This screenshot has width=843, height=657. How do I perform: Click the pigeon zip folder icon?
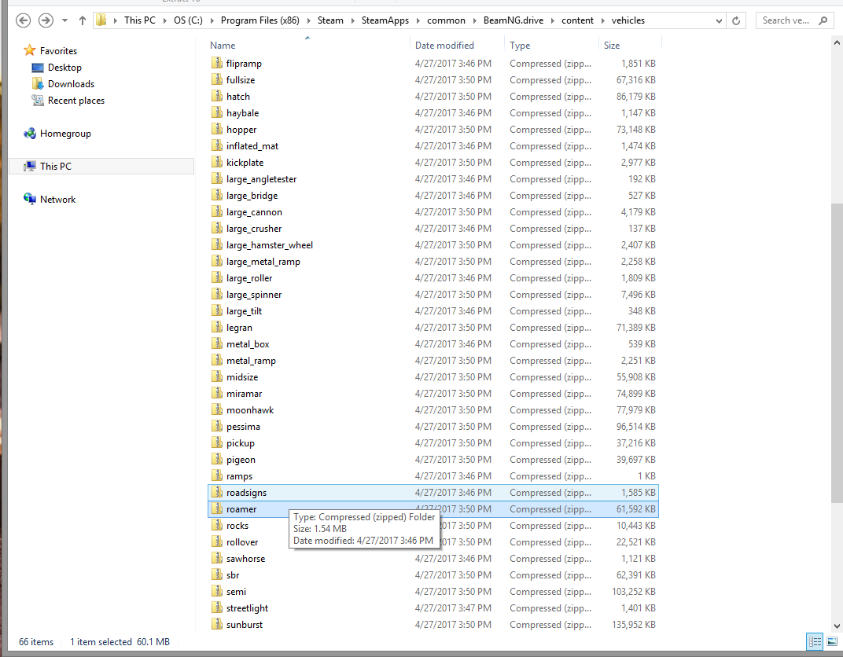(x=217, y=459)
